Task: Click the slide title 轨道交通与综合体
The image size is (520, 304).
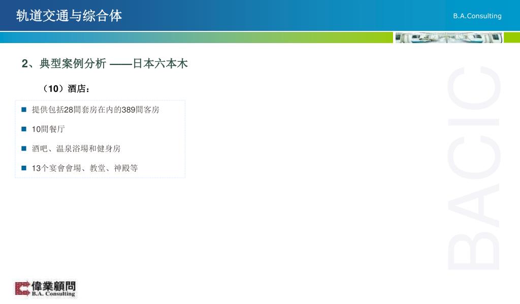Action: (69, 16)
